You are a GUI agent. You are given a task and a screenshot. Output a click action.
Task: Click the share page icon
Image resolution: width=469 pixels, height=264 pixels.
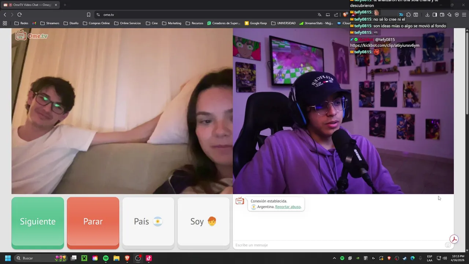(336, 15)
